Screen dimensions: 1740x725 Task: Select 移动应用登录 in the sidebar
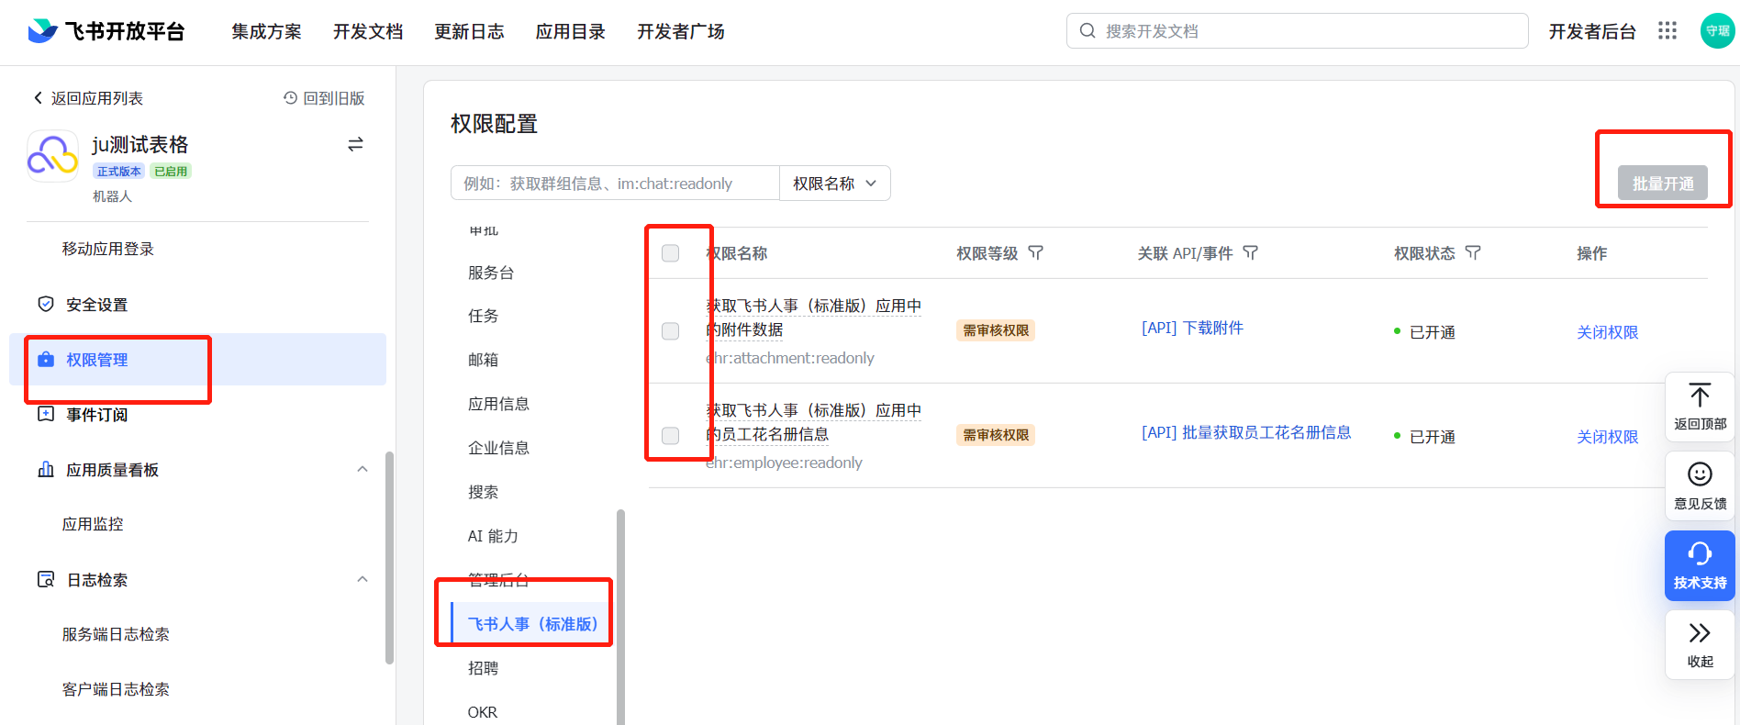108,249
